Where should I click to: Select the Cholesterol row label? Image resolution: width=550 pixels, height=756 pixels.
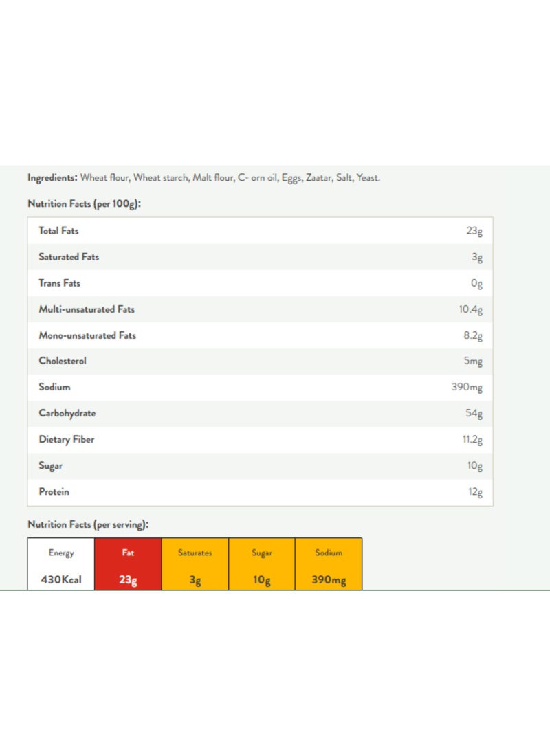click(63, 361)
